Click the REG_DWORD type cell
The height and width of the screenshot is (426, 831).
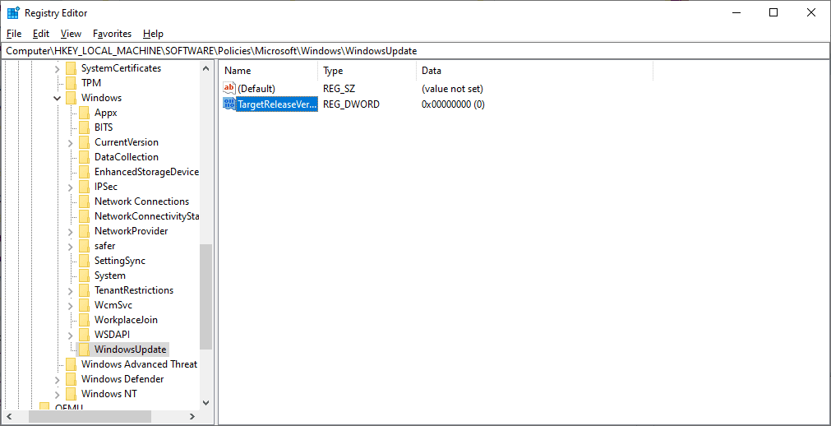pos(351,104)
